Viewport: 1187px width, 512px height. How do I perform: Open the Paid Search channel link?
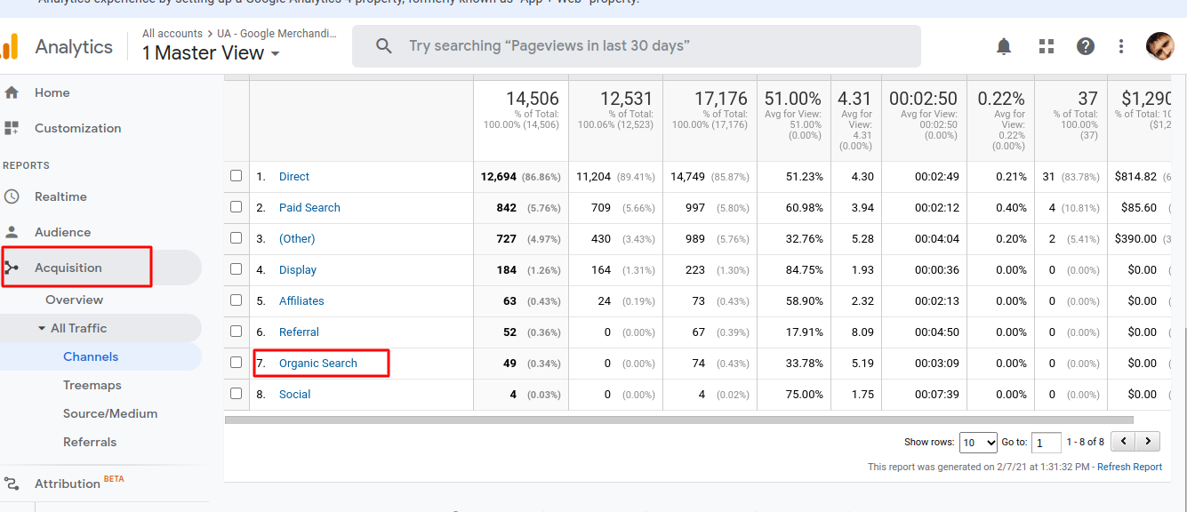tap(309, 207)
